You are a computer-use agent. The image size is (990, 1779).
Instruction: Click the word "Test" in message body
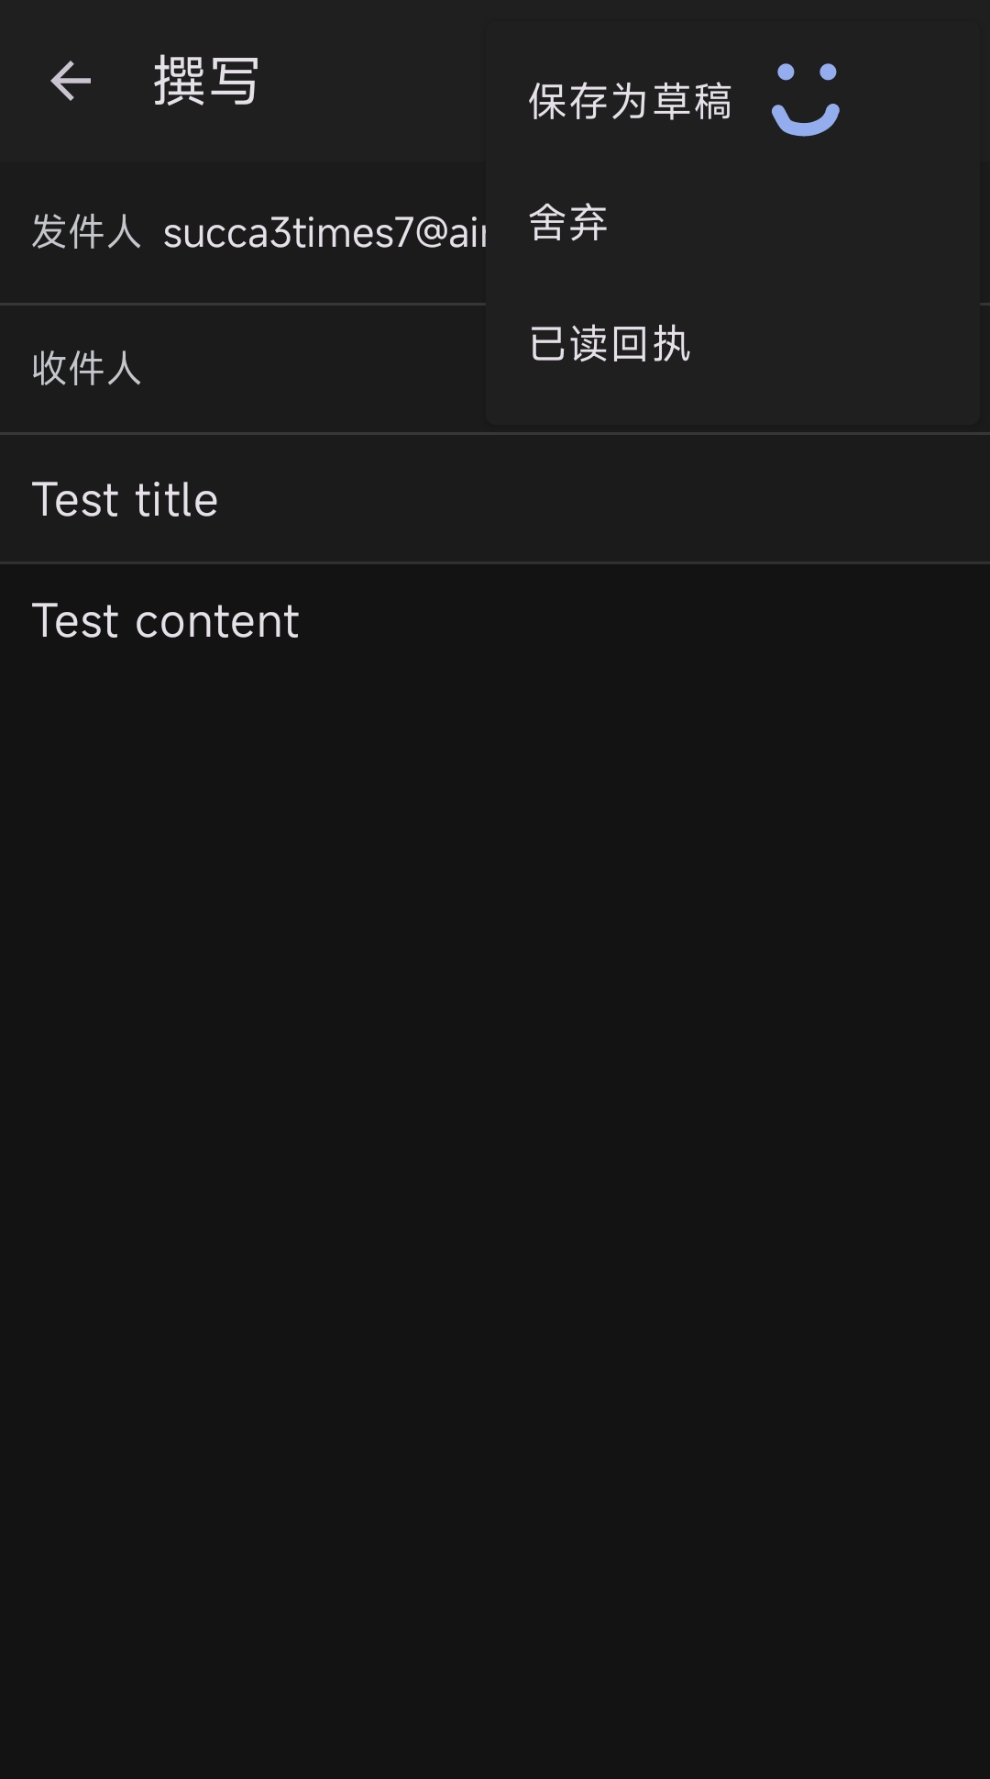(x=75, y=621)
